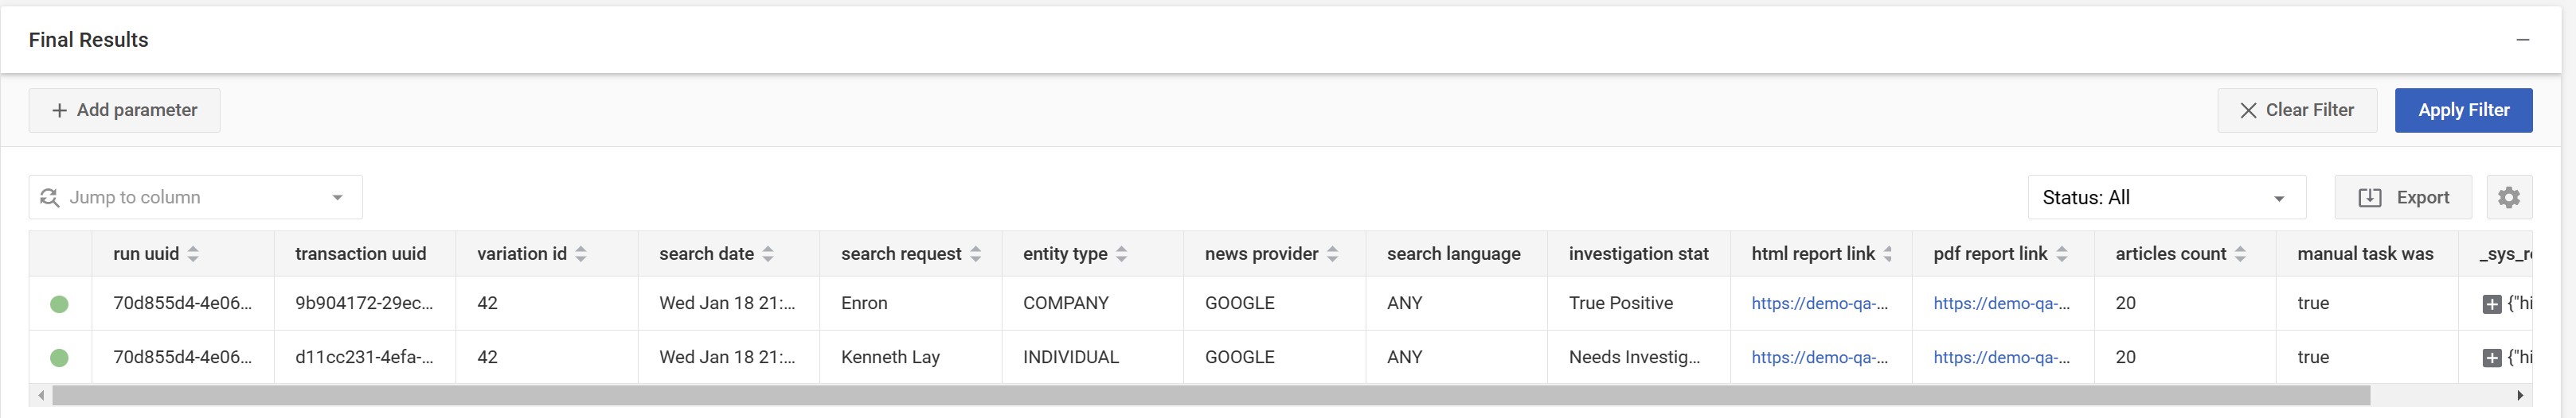Expand the _sys JSON cell in Kenneth Lay row

pos(2492,358)
